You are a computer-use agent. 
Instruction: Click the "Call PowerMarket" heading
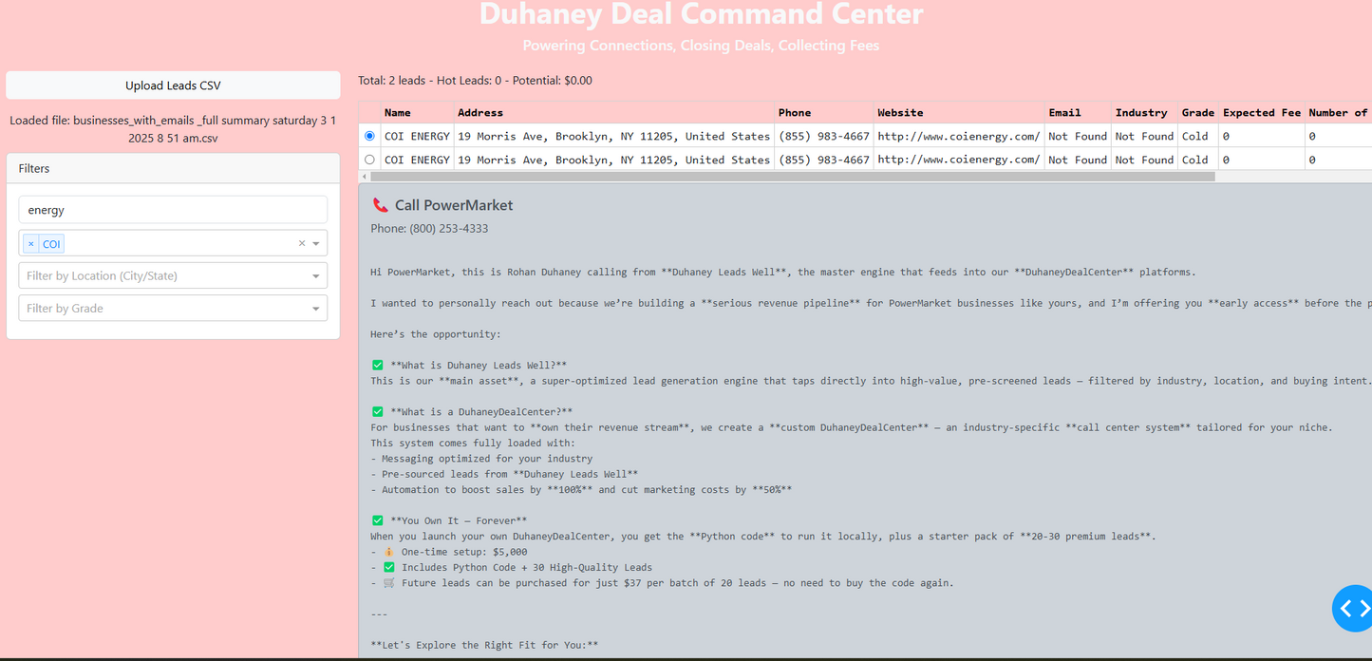click(x=454, y=205)
